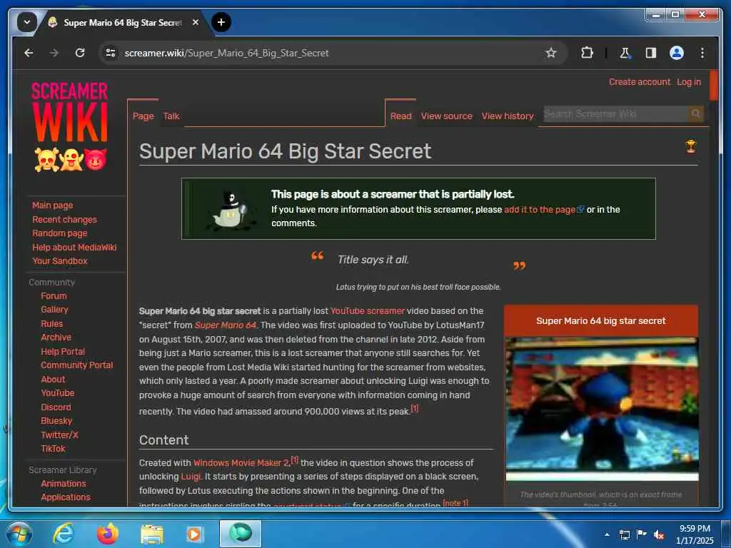The width and height of the screenshot is (731, 548).
Task: Open Your Sandbox link
Action: point(60,261)
